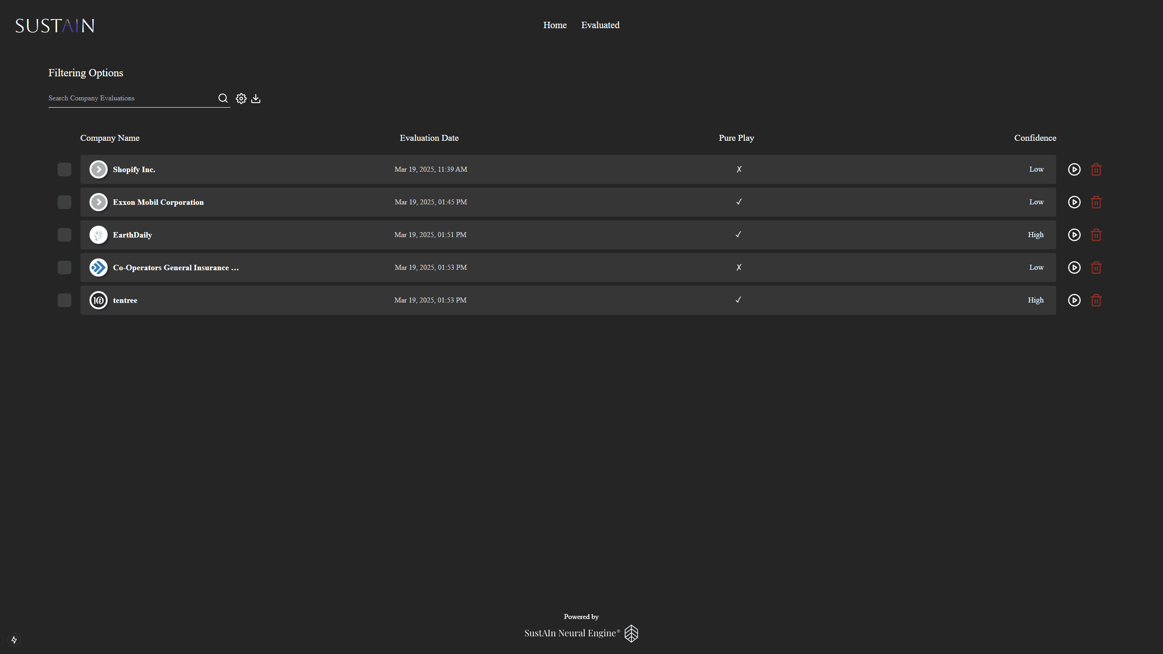
Task: Click the download evaluations icon
Action: [256, 99]
